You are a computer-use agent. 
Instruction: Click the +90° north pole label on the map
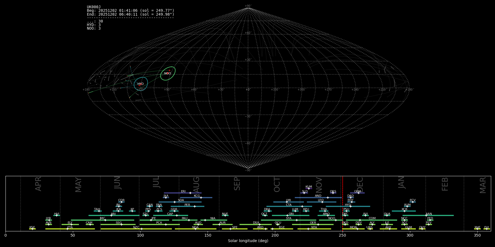(248, 6)
